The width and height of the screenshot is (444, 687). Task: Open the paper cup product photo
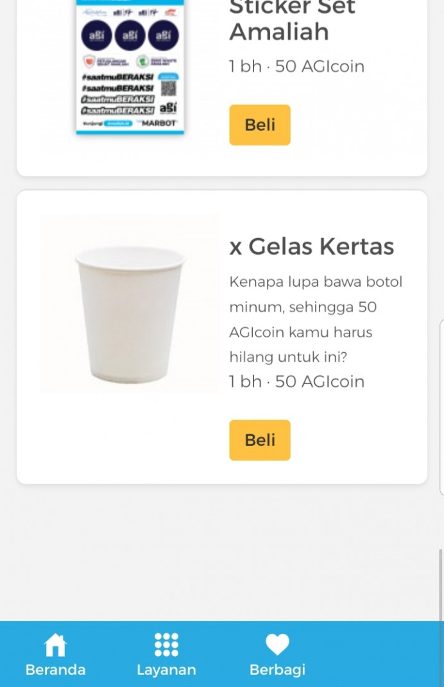[x=129, y=301]
